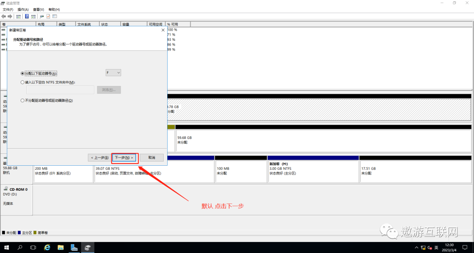Click the CD-ROM 0 DVD (D:) label

(10, 194)
